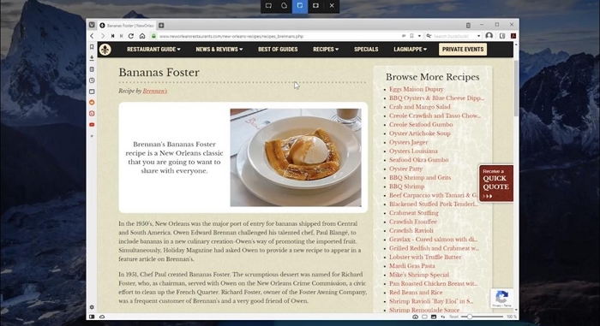600x326 pixels.
Task: Select the Bananas Foster browser tab
Action: click(127, 26)
